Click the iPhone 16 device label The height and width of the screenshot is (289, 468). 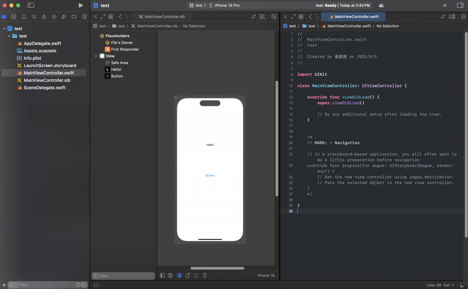point(266,276)
